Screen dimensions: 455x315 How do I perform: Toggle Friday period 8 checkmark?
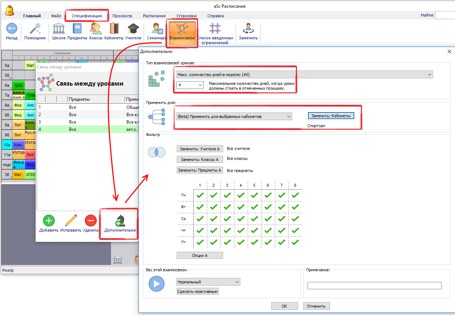(x=295, y=242)
